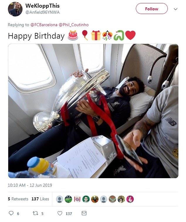
Task: Open WeKloppThis profile avatar
Action: point(15,9)
